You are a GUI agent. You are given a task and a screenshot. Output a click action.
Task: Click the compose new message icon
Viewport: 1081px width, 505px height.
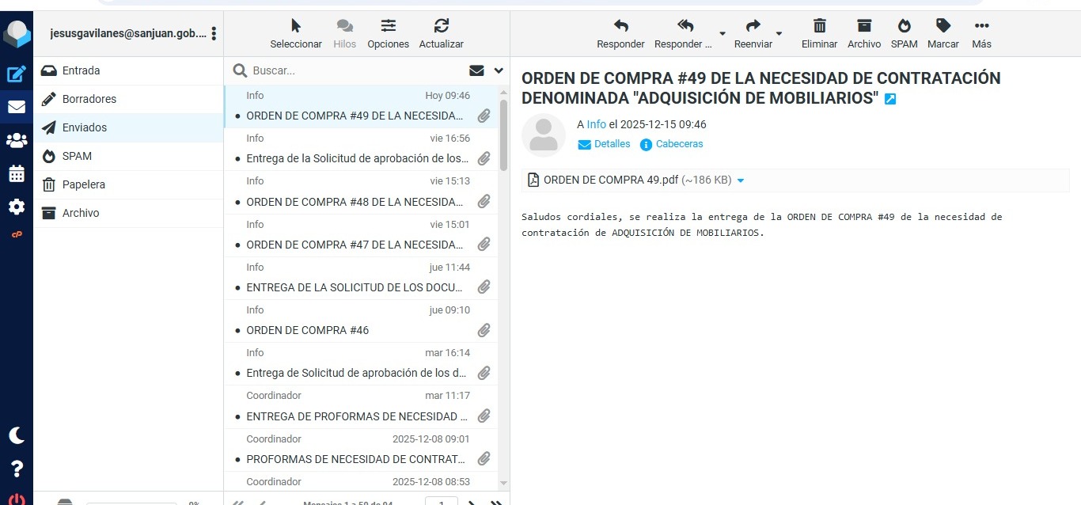pyautogui.click(x=17, y=74)
